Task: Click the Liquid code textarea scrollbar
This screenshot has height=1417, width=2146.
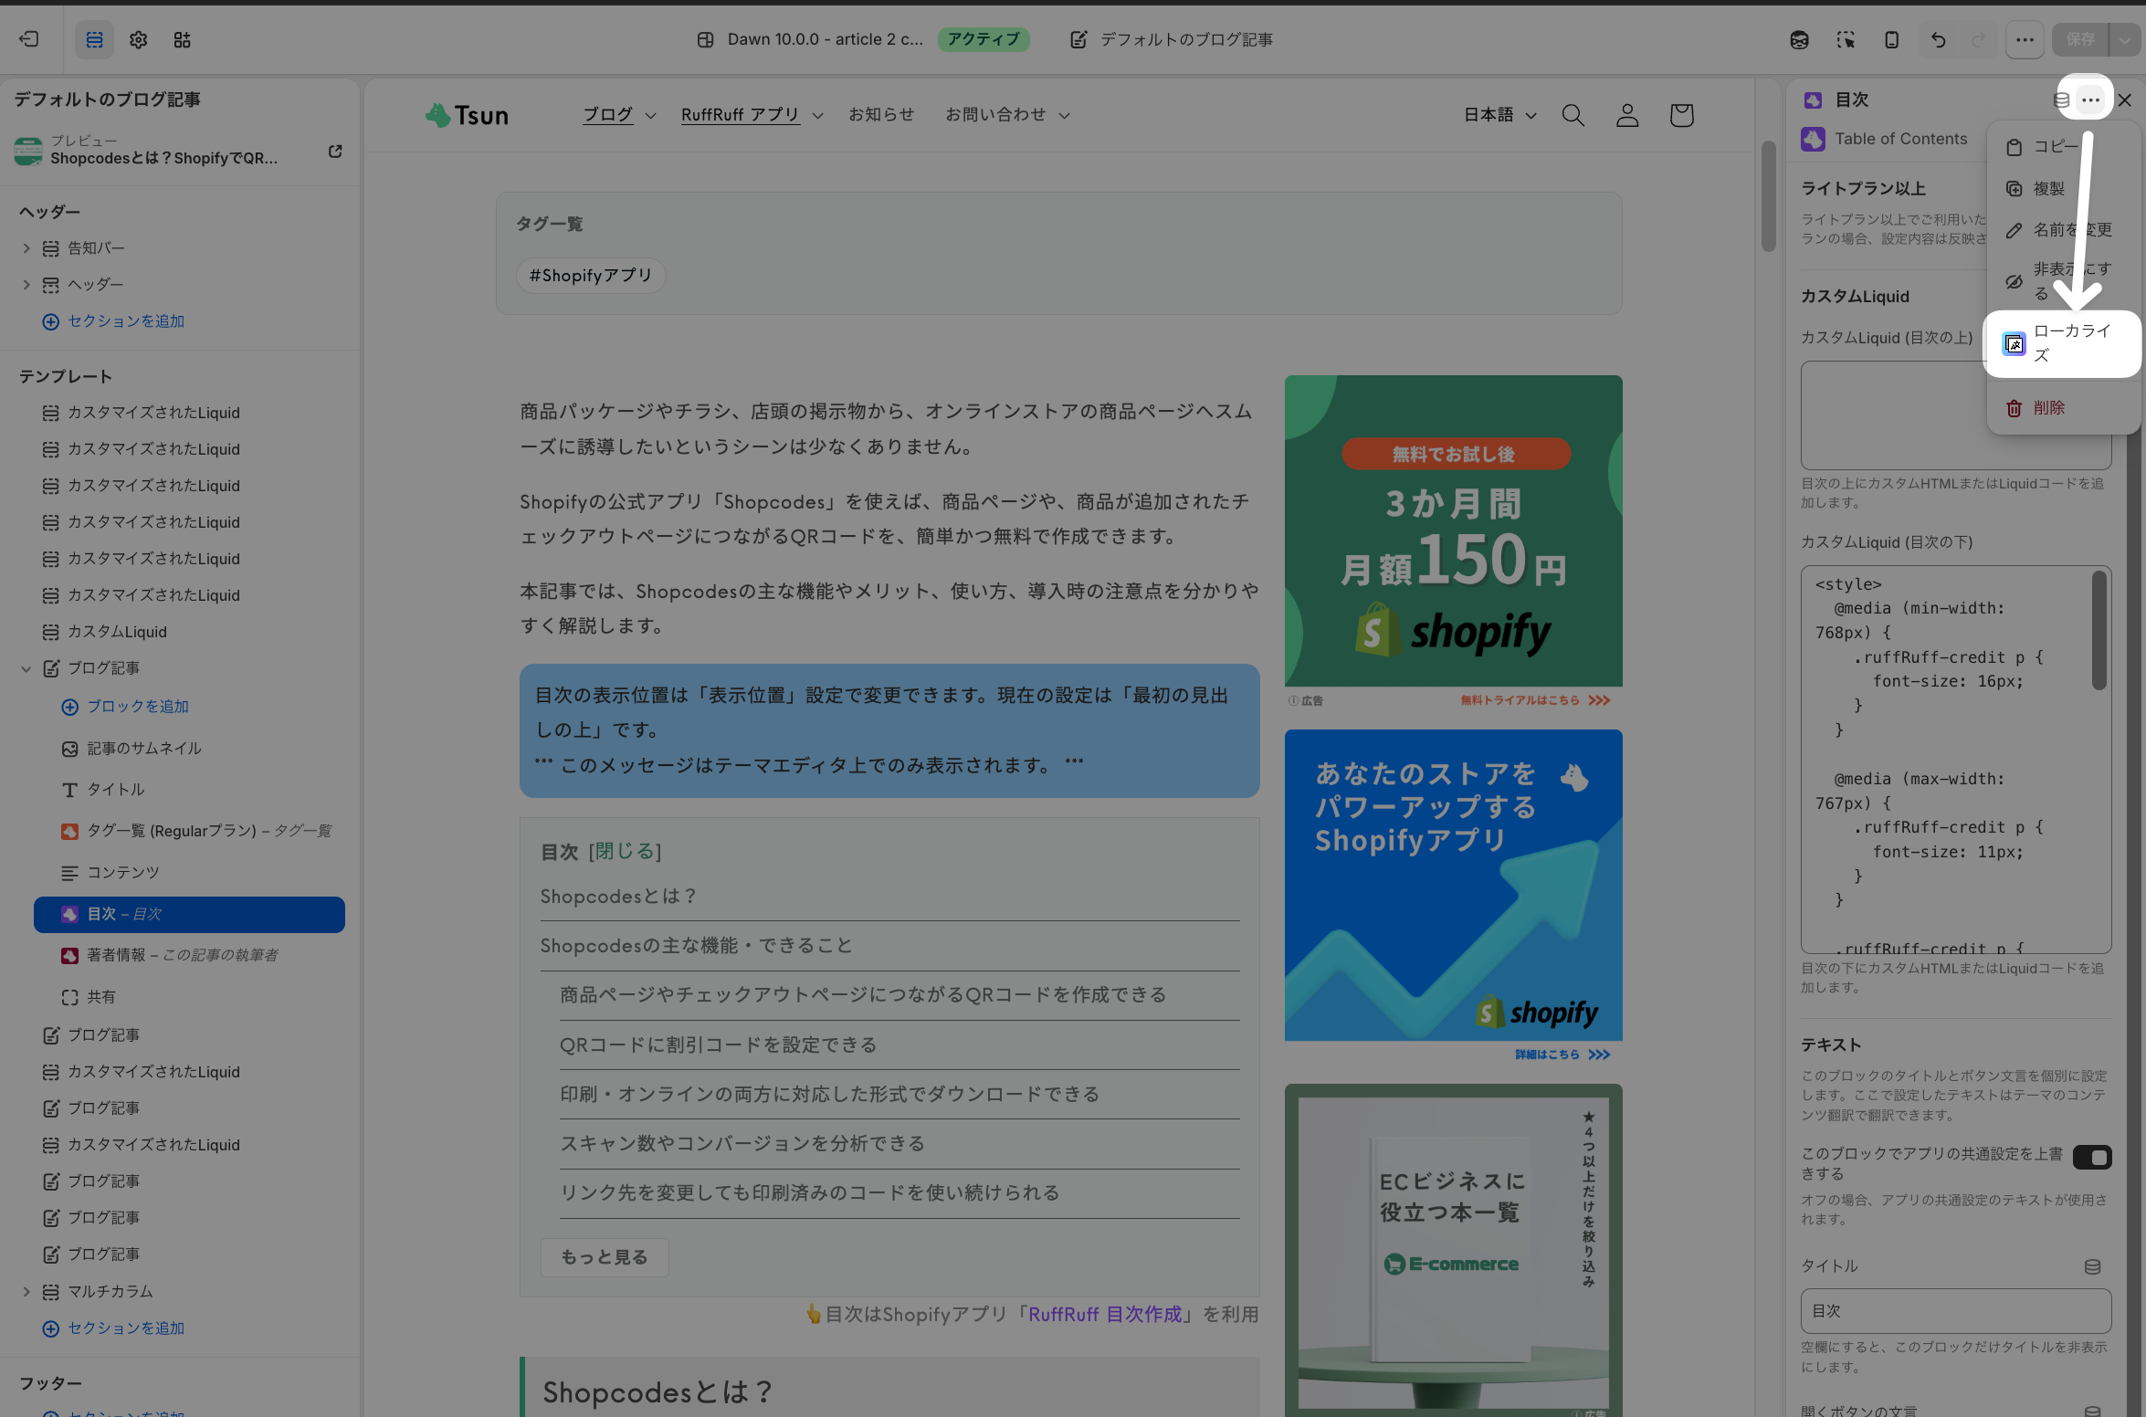Action: click(2099, 630)
